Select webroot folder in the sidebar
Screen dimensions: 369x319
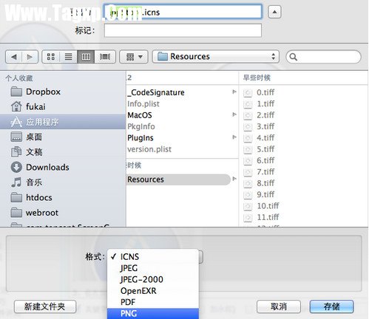point(63,213)
